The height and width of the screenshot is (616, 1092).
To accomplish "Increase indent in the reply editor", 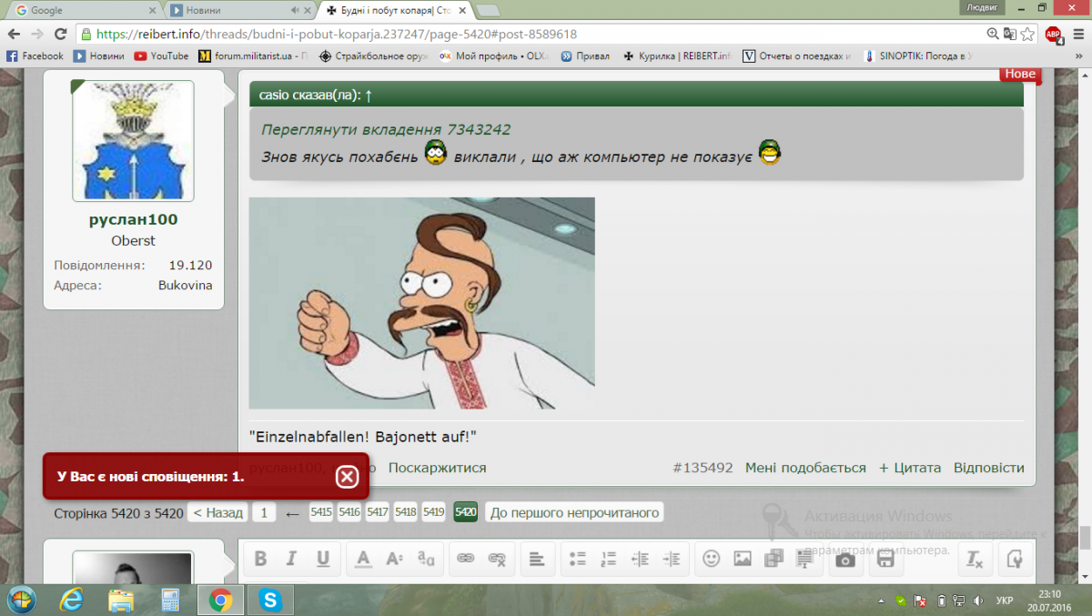I will [x=671, y=559].
